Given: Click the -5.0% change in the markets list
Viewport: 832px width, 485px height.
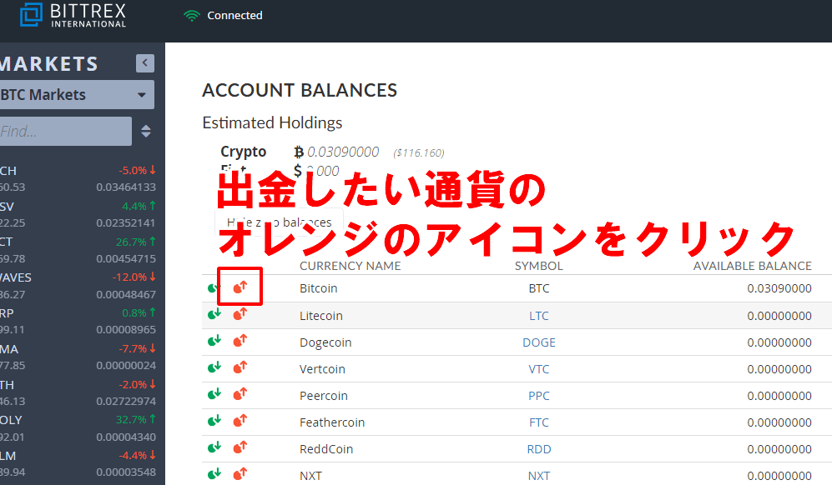Looking at the screenshot, I should click(137, 170).
